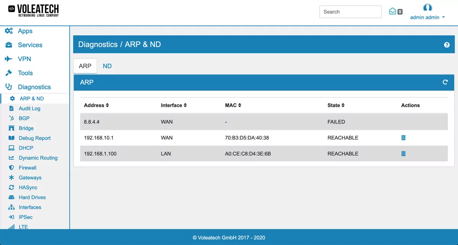Screen dimensions: 458x245
Task: Collapse the Diagnostics menu section
Action: pyautogui.click(x=34, y=87)
